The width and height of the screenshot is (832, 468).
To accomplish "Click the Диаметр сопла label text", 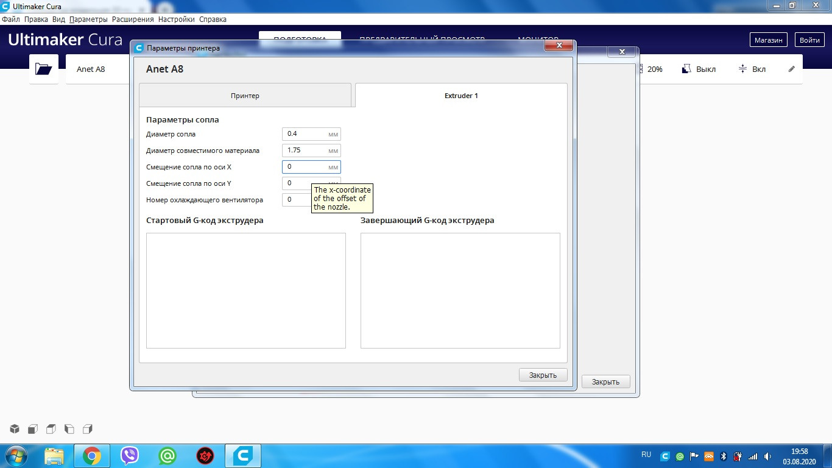I will (x=171, y=134).
